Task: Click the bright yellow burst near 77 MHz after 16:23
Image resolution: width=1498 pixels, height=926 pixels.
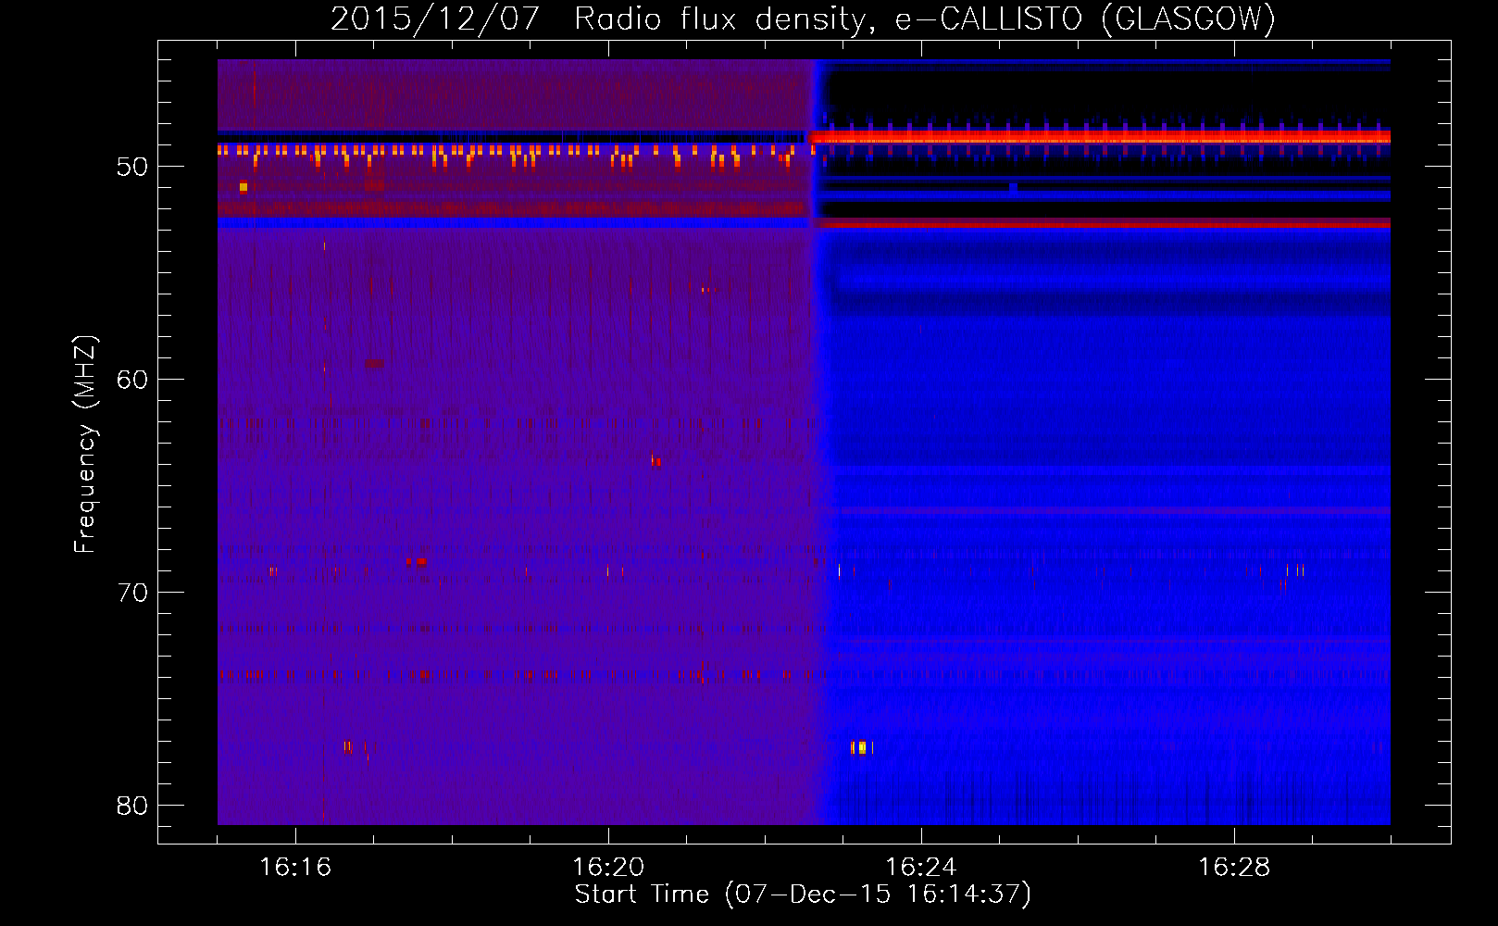Action: click(x=862, y=747)
